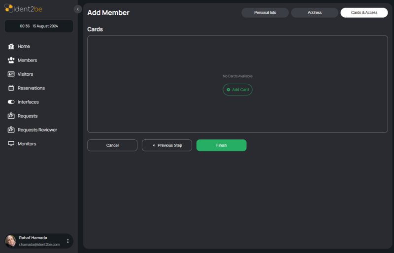394x253 pixels.
Task: Click the Visitors ID card icon
Action: (11, 74)
